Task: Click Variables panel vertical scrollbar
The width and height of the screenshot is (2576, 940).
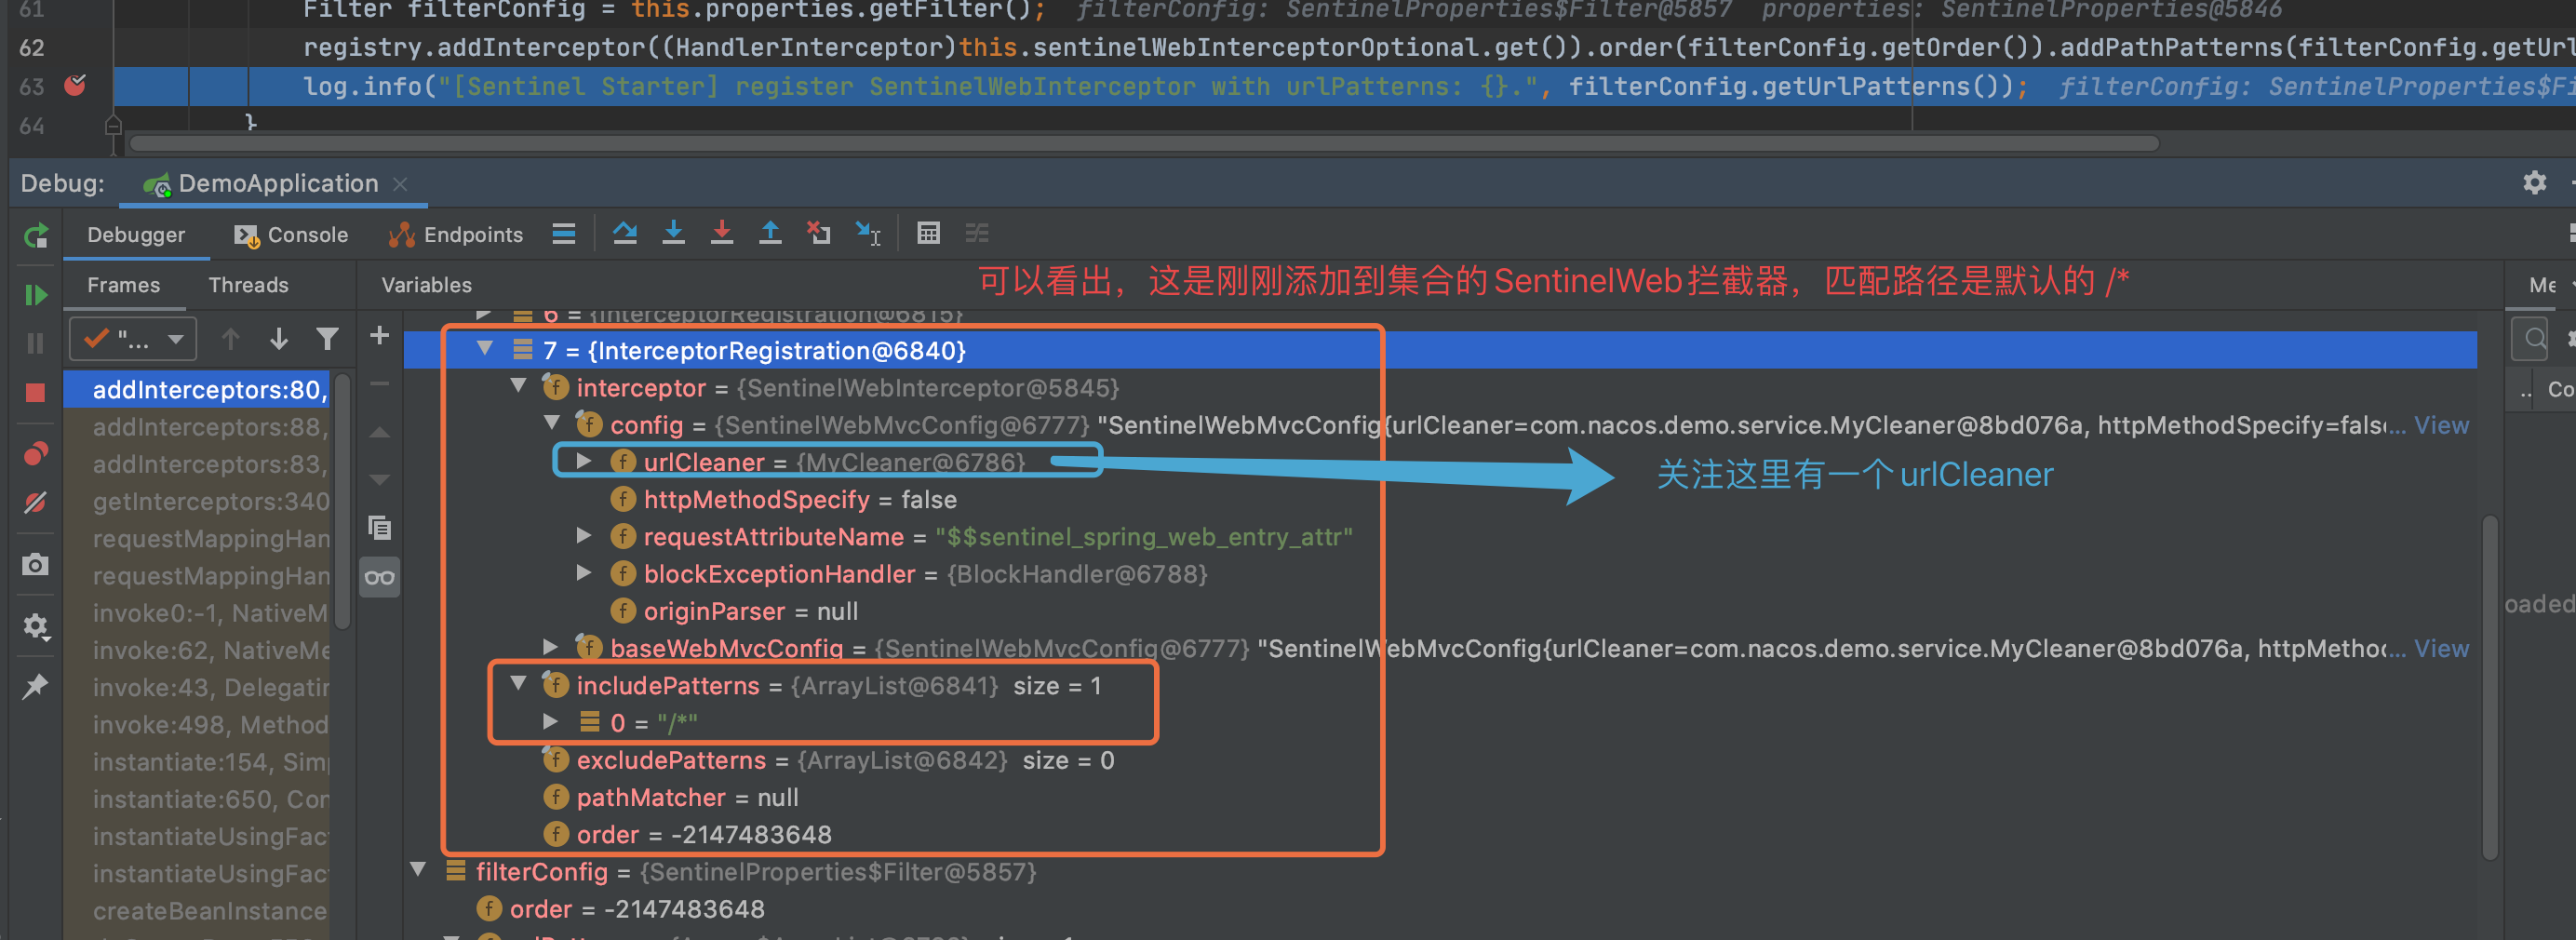Action: click(2489, 688)
